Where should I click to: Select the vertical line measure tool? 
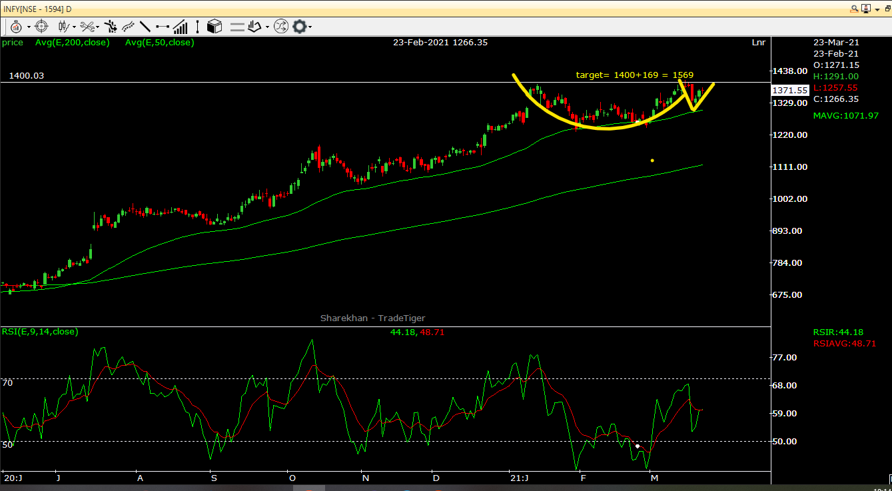point(197,27)
